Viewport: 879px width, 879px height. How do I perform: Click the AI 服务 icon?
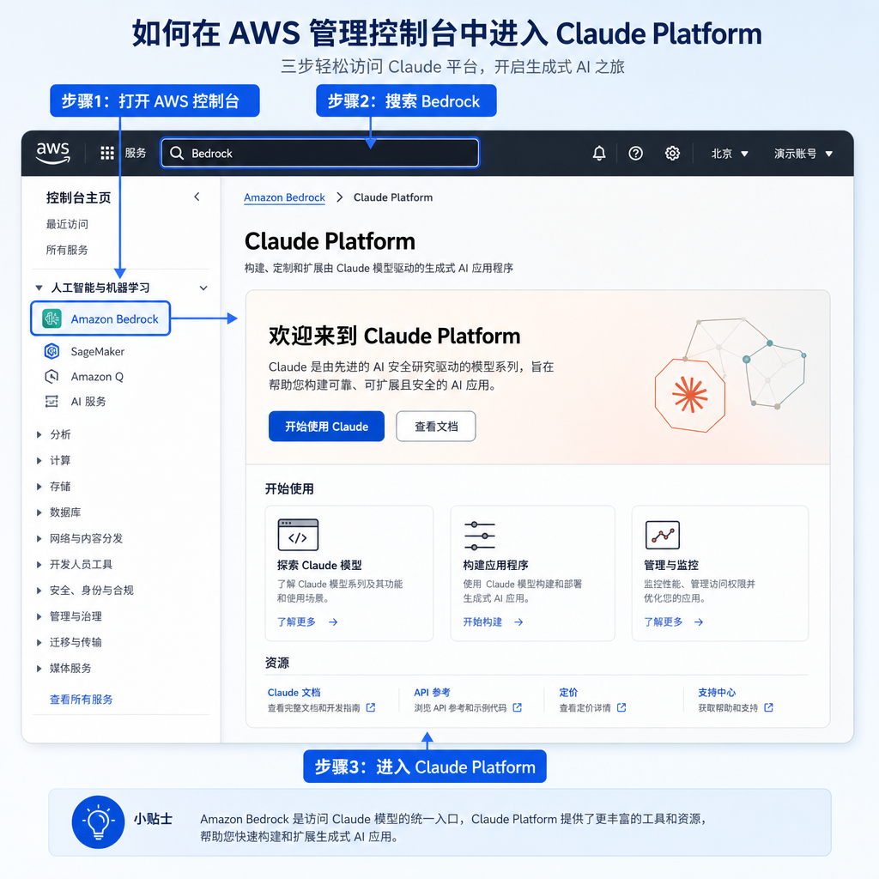pos(52,402)
